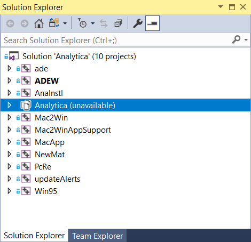Click the unavailable Analytica project icon

(26, 105)
